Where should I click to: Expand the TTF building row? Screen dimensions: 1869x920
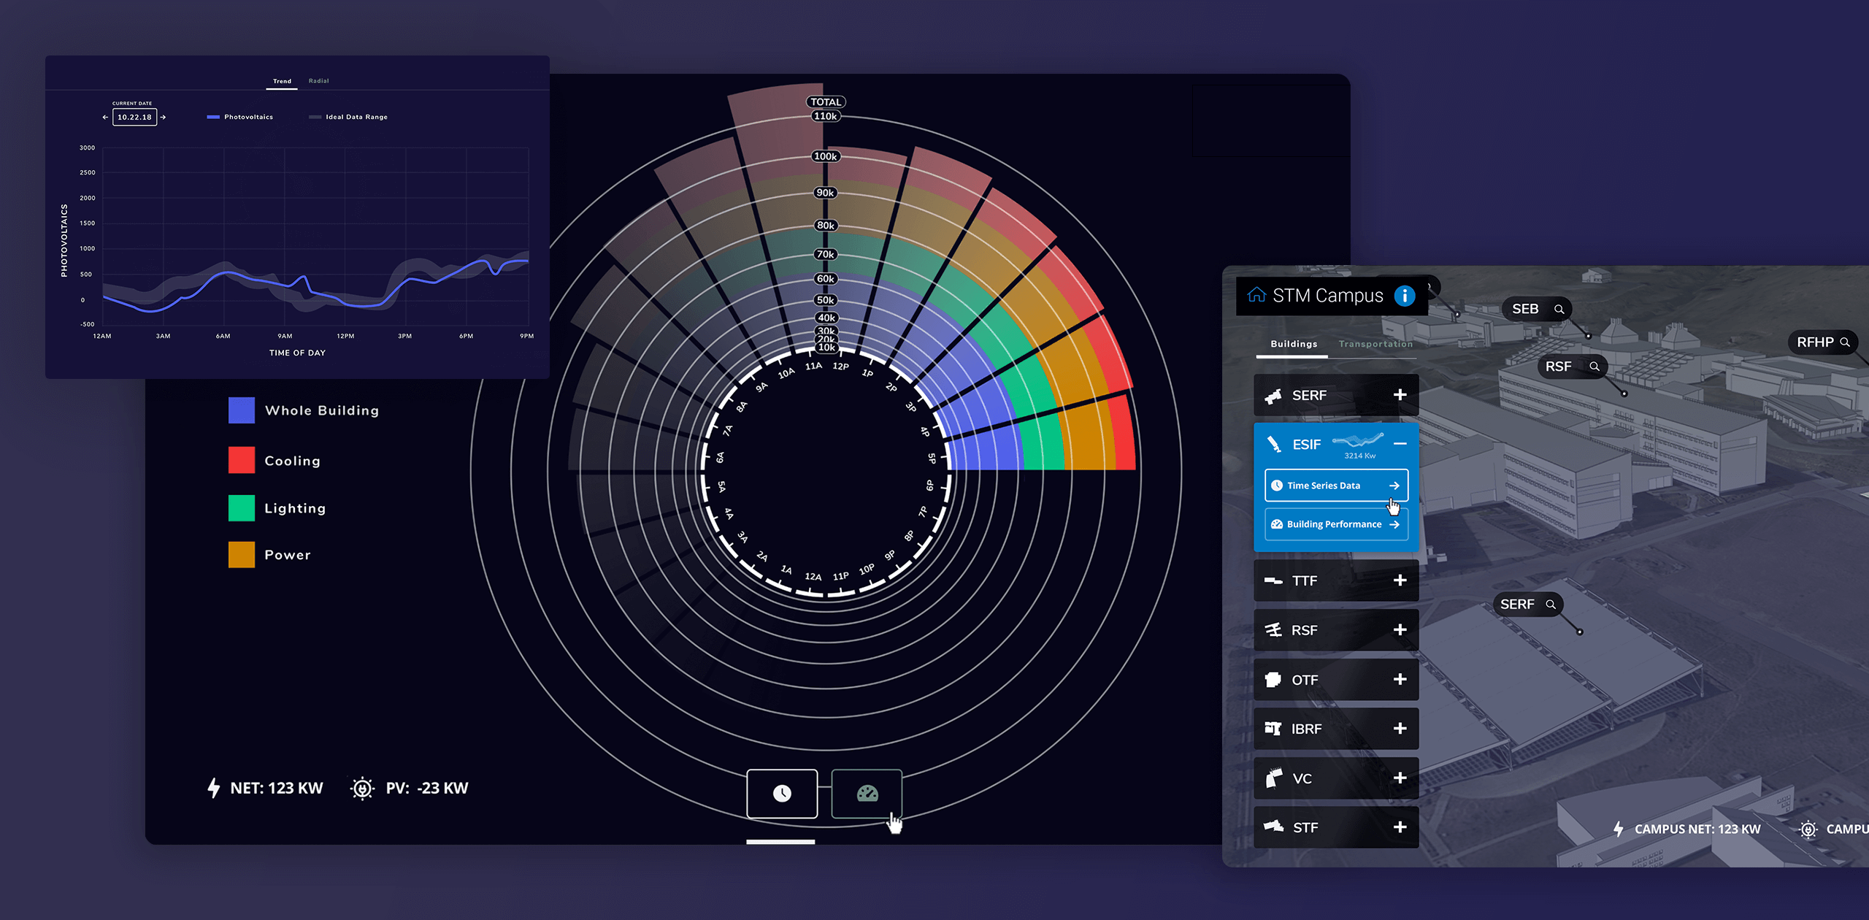(x=1400, y=580)
